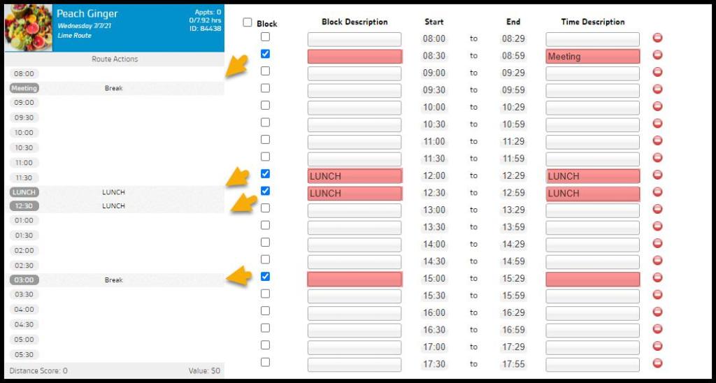Click the Peach Ginger route thumbnail
716x383 pixels.
[29, 28]
